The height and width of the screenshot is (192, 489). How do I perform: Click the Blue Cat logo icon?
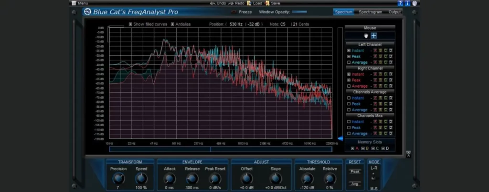[x=87, y=12]
